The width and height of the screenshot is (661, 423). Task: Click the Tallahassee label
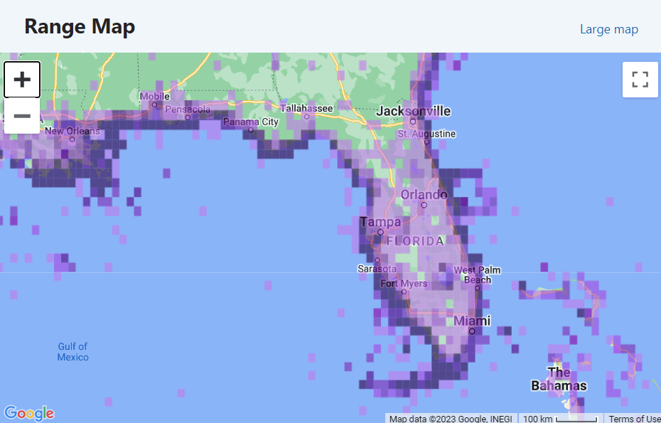coord(306,108)
